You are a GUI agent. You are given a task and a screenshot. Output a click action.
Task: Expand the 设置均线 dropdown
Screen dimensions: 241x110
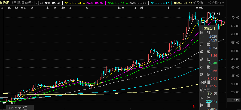[x=216, y=3]
